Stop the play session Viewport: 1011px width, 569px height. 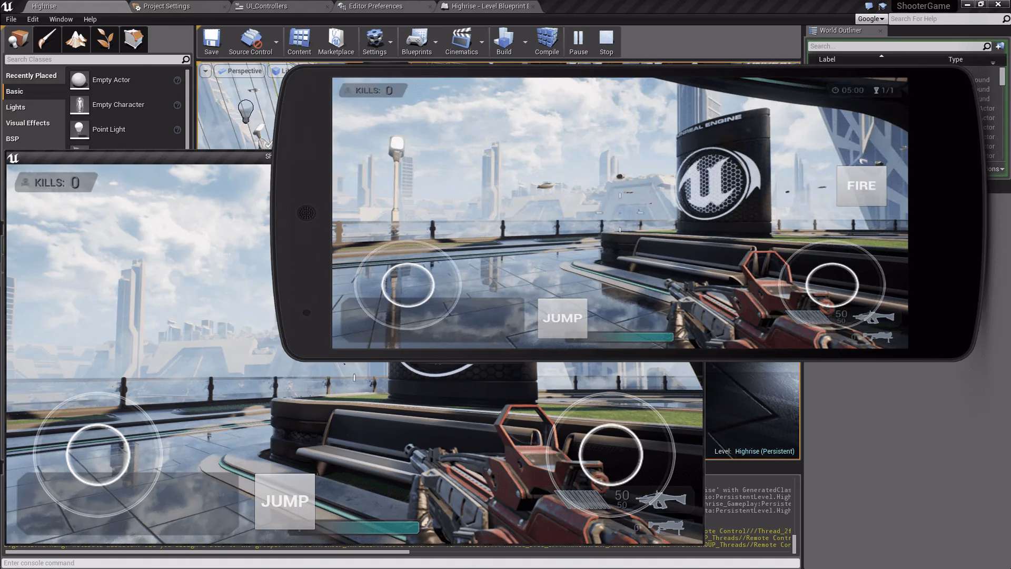tap(606, 42)
